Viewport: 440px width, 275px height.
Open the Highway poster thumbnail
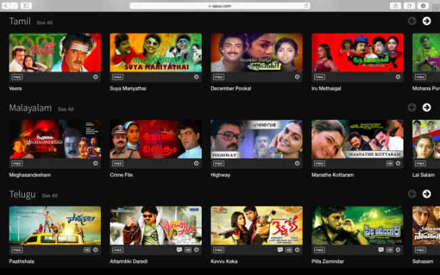(x=257, y=140)
